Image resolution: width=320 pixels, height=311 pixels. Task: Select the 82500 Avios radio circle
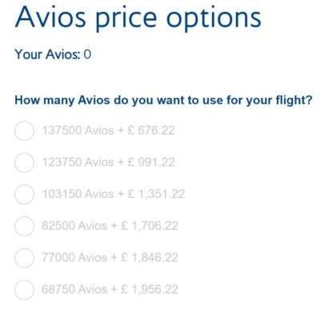tap(24, 226)
